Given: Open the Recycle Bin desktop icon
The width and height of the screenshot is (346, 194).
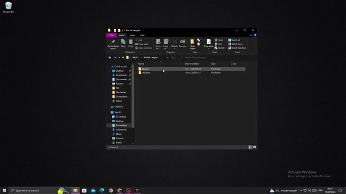Looking at the screenshot, I should [x=9, y=7].
